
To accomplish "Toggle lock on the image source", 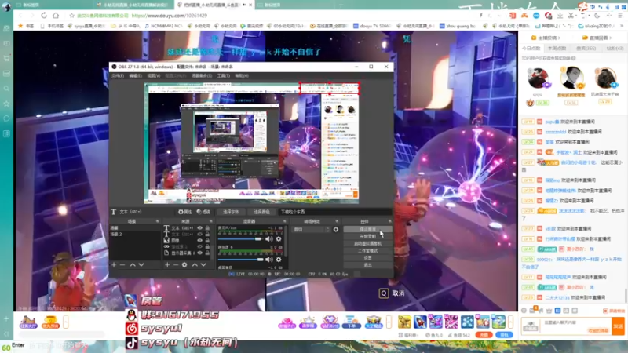I will 207,241.
